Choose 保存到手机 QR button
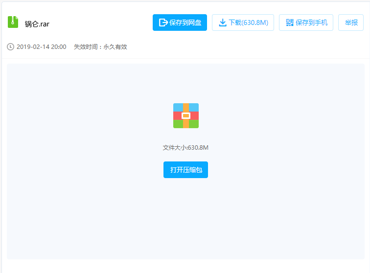The width and height of the screenshot is (370, 273). pos(306,23)
